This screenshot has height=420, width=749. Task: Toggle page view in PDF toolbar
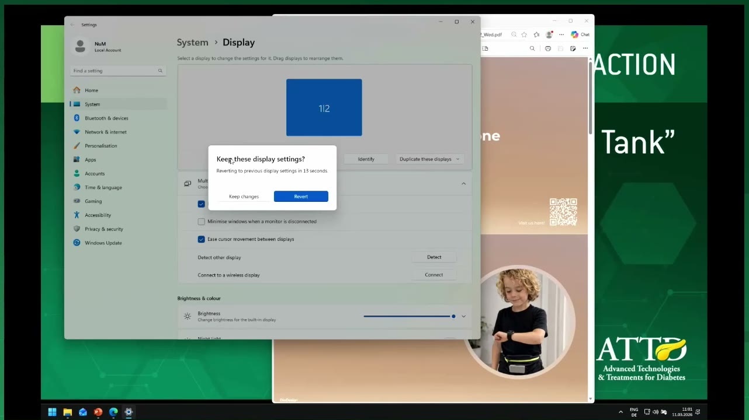(486, 49)
